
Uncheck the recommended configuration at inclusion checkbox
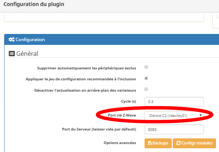pyautogui.click(x=146, y=78)
